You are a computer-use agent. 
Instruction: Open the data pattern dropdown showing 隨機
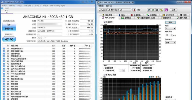pos(170,43)
